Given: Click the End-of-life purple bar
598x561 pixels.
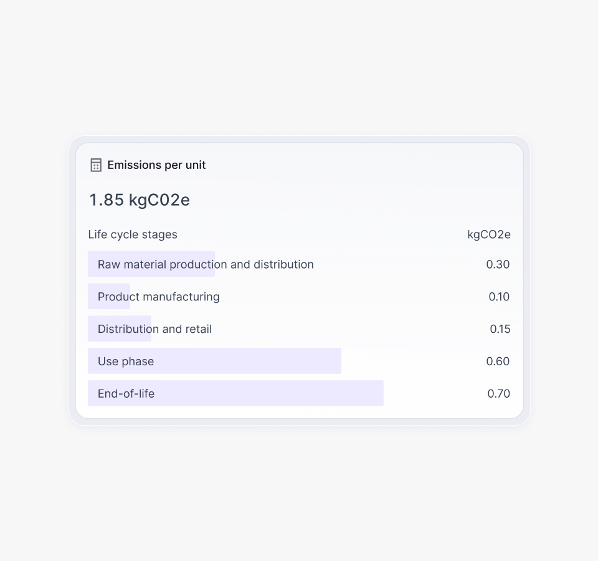Looking at the screenshot, I should pyautogui.click(x=280, y=394).
